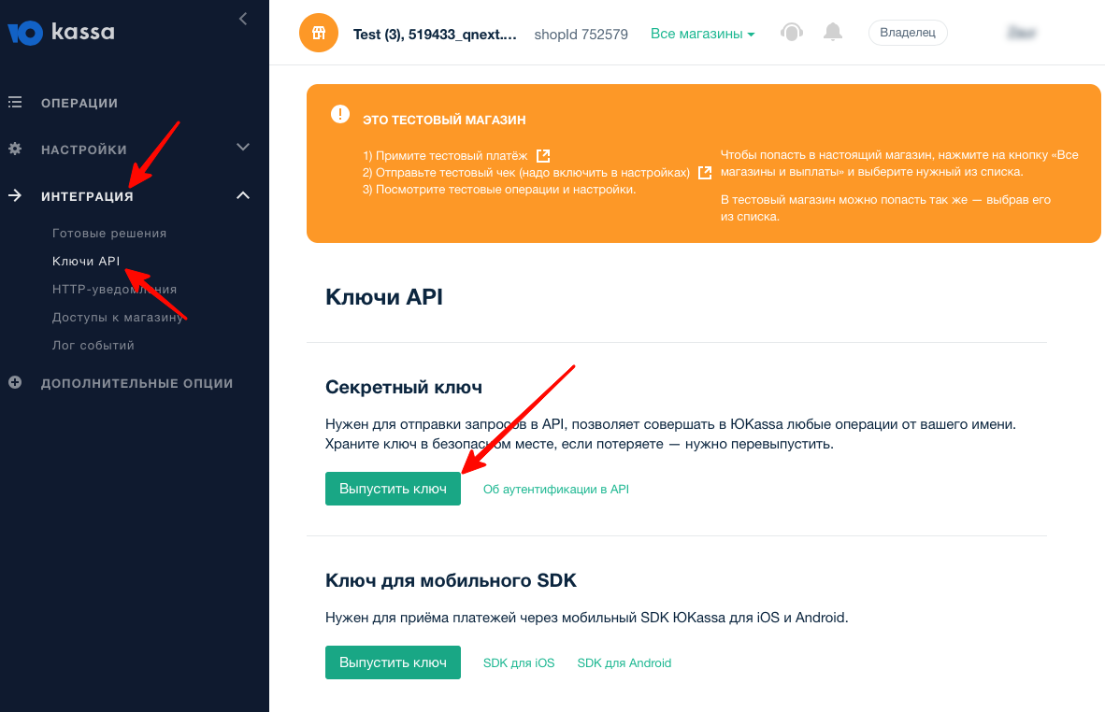Viewport: 1105px width, 712px height.
Task: Click the Секретный ключ heading
Action: 404,388
